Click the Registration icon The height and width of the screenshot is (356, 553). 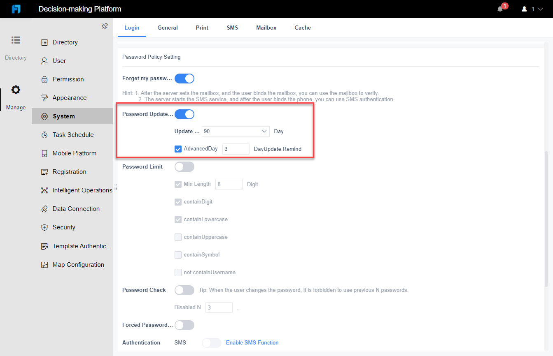(44, 172)
